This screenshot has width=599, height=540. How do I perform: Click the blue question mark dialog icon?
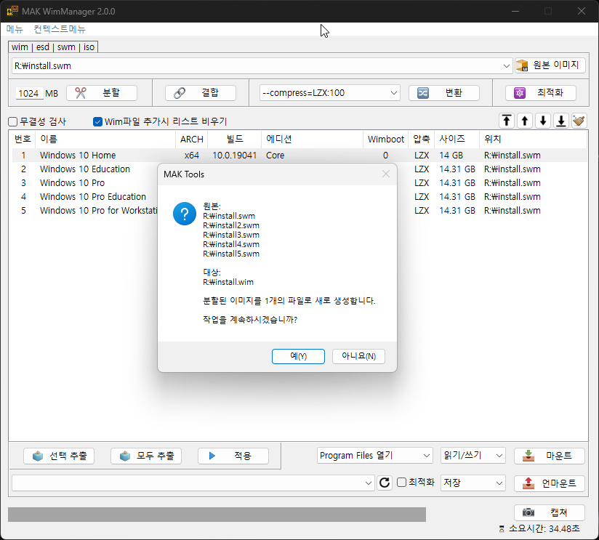pyautogui.click(x=185, y=214)
